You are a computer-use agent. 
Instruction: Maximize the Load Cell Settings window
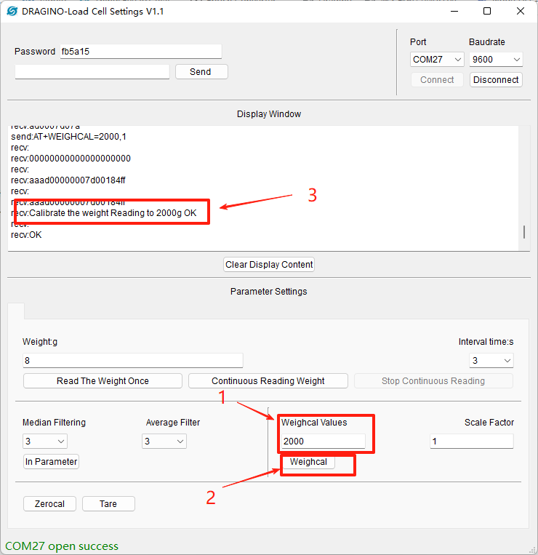point(487,12)
